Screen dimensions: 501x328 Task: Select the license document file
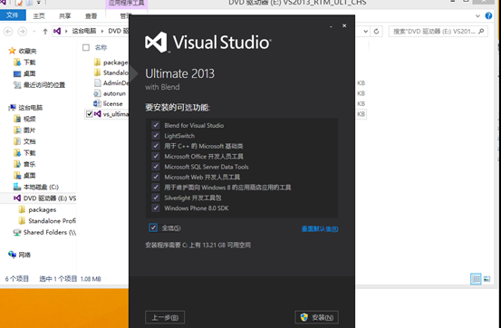(112, 103)
